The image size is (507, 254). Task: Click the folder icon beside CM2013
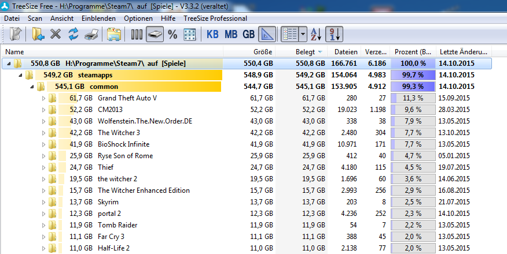point(52,110)
